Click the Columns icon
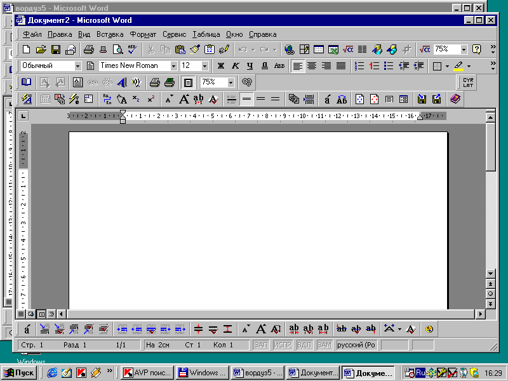Screen dimensions: 508x381 pos(362,50)
